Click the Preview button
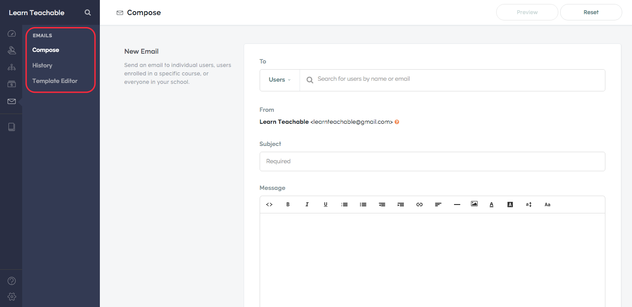This screenshot has width=632, height=307. (527, 12)
